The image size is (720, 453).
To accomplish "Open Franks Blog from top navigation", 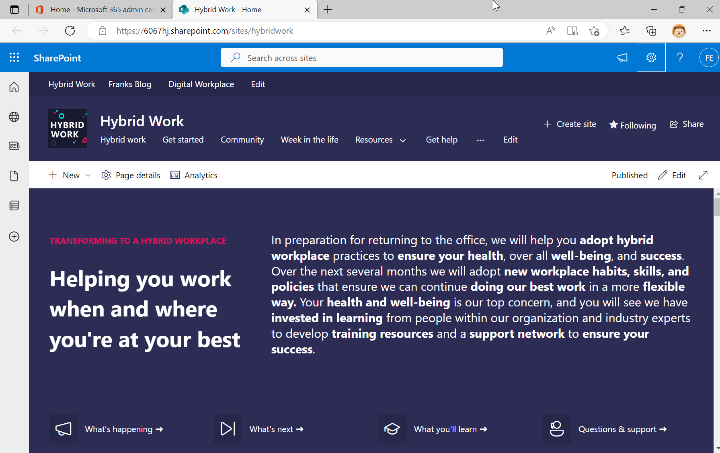I will click(x=130, y=84).
